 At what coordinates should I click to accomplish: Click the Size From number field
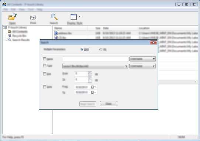(x=82, y=74)
